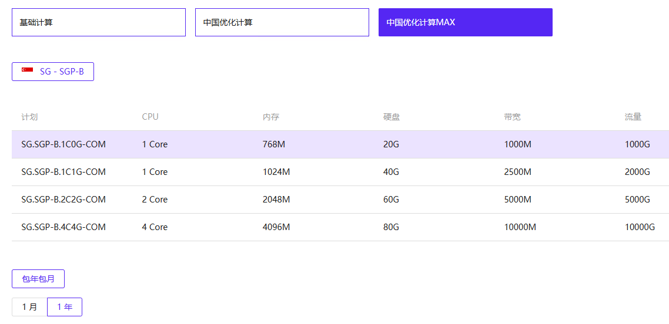Image resolution: width=669 pixels, height=324 pixels.
Task: Pick the SG.SGP-B.1C1G-COM plan
Action: coord(63,172)
